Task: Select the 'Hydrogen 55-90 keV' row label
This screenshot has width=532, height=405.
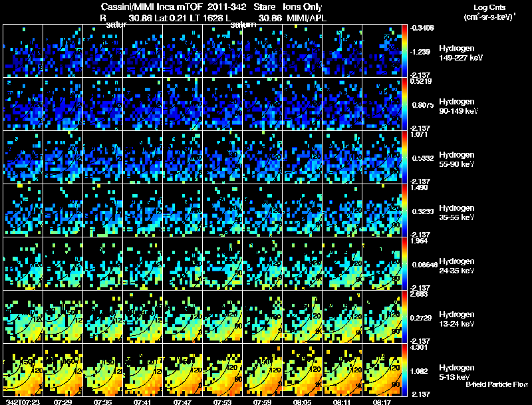Action: 457,160
